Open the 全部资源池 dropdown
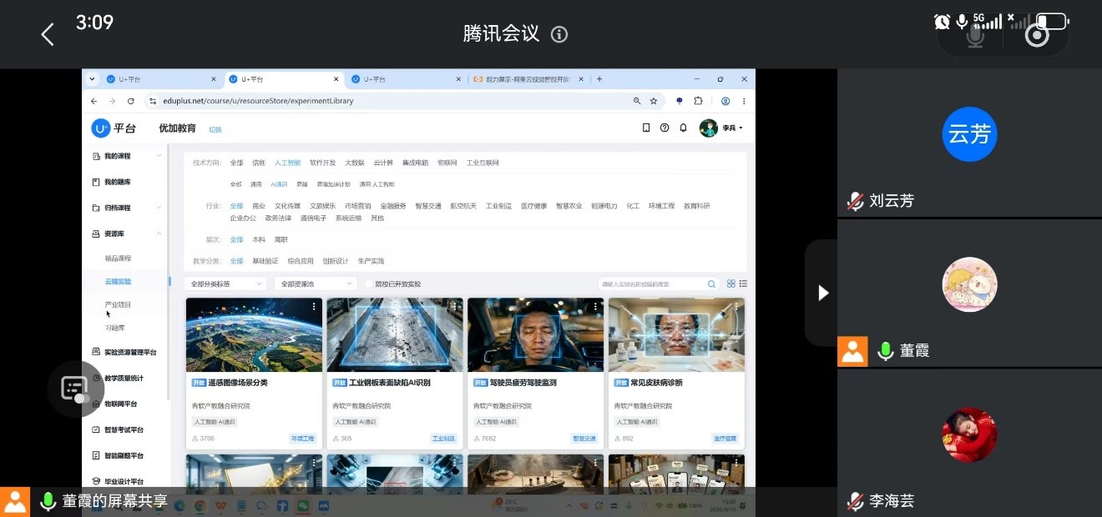The height and width of the screenshot is (517, 1102). (316, 284)
